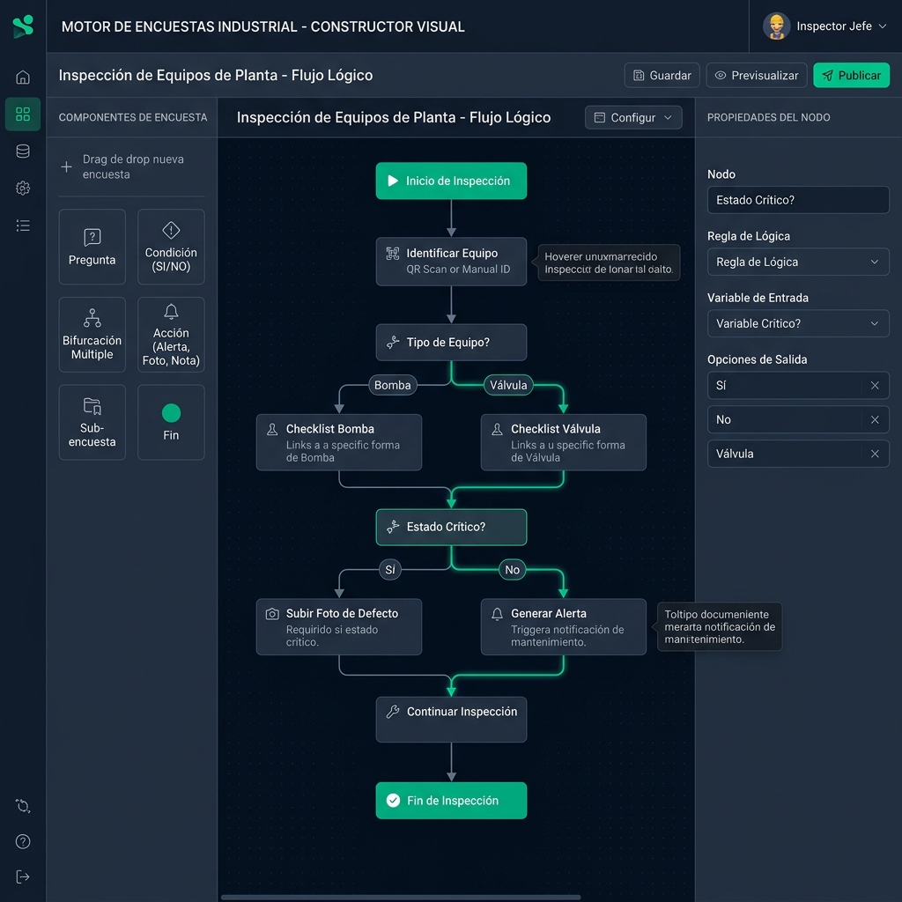Select the Condición (SI/NO) component
The height and width of the screenshot is (902, 902).
[171, 247]
